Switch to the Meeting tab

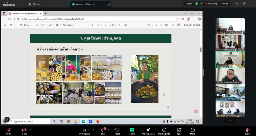34,4
